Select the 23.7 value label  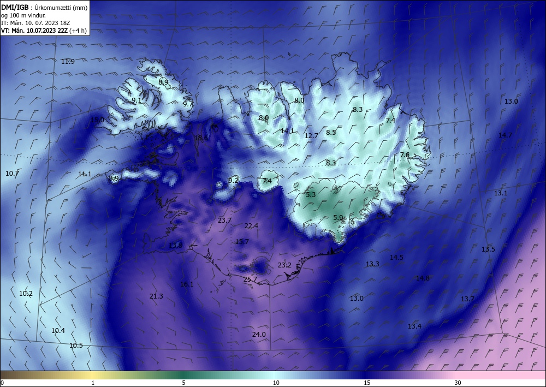coord(224,221)
